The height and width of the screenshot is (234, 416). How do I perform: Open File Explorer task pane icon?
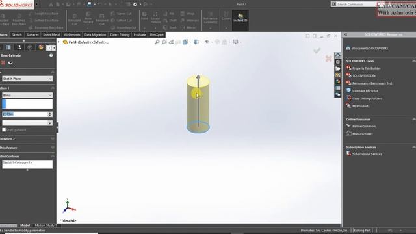tap(338, 68)
